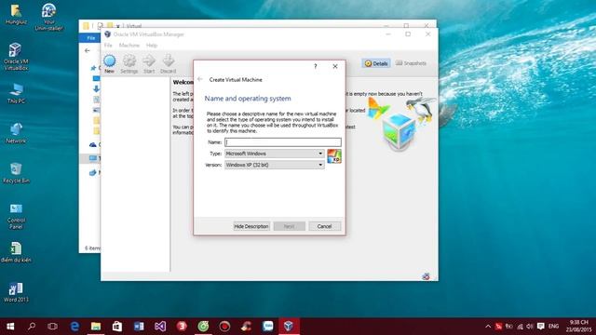
Task: Click the VirtualBox cube icon in taskbar
Action: [x=289, y=327]
